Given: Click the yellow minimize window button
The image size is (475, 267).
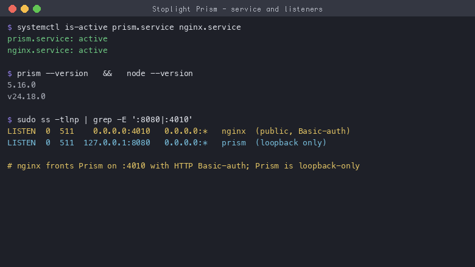Looking at the screenshot, I should point(24,9).
